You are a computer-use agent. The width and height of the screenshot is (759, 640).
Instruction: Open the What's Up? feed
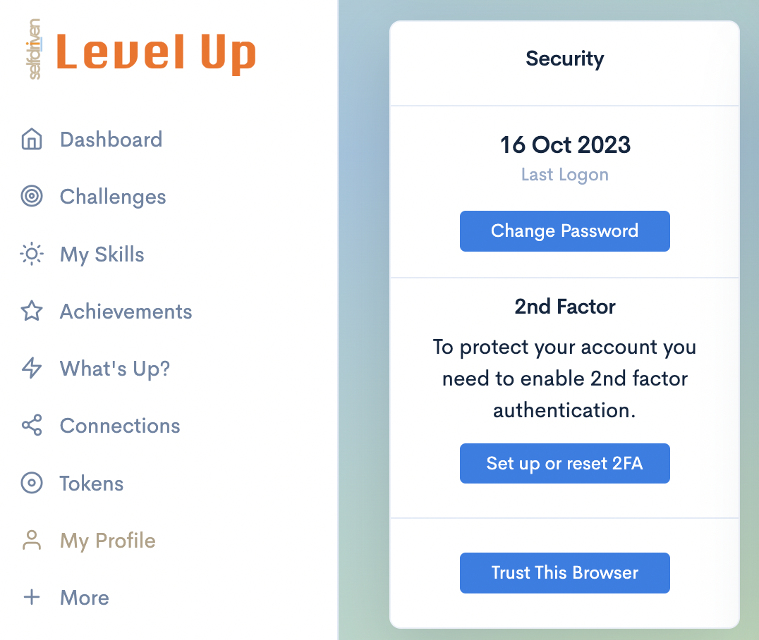pos(115,369)
